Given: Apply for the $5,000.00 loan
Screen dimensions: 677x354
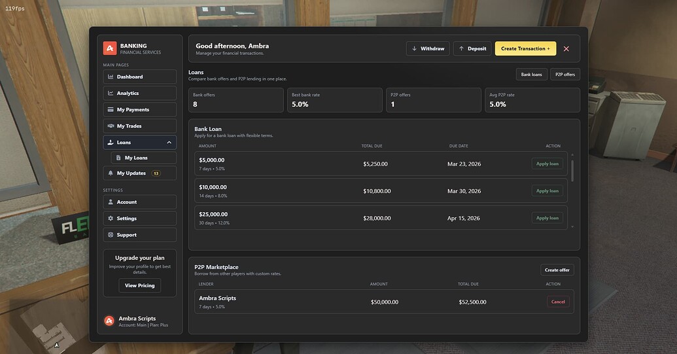Looking at the screenshot, I should pos(547,164).
